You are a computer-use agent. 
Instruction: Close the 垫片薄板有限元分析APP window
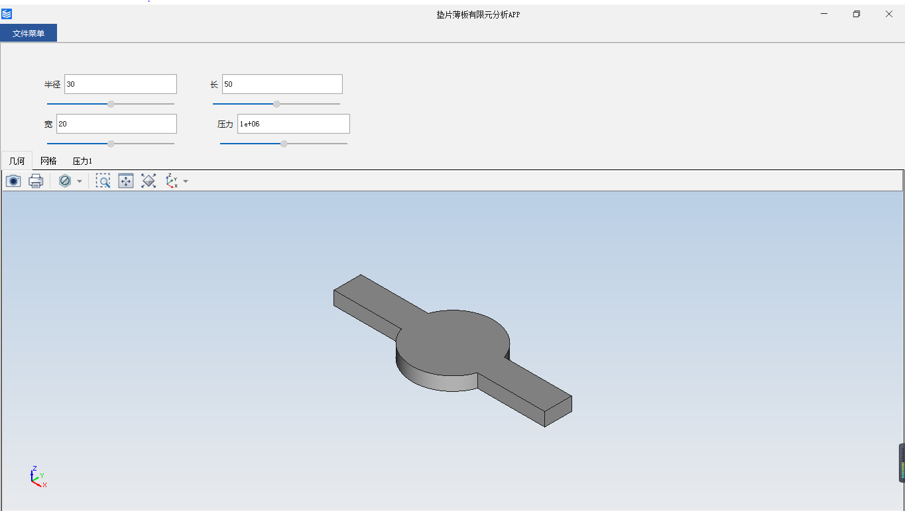(889, 14)
